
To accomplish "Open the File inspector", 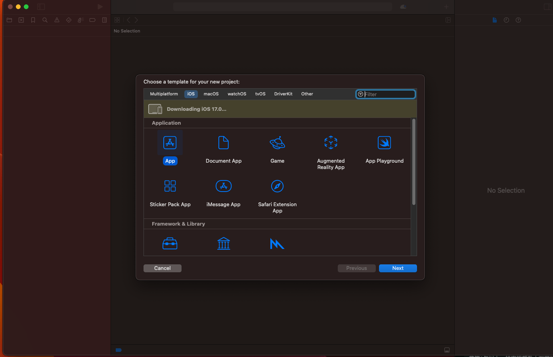I will [x=495, y=20].
